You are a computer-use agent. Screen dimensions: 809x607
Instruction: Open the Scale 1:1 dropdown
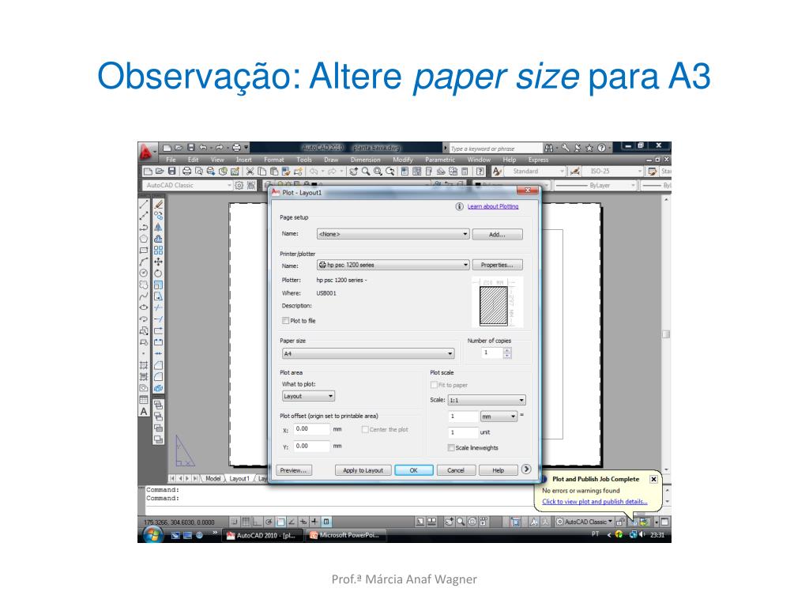click(487, 400)
